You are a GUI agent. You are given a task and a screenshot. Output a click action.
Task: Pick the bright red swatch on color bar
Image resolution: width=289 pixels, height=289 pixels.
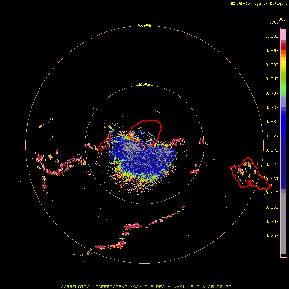pyautogui.click(x=284, y=48)
